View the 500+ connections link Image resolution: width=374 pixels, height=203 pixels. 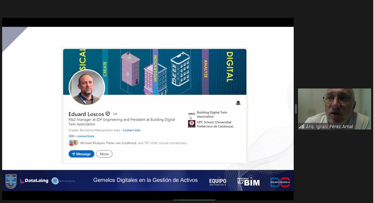point(81,136)
